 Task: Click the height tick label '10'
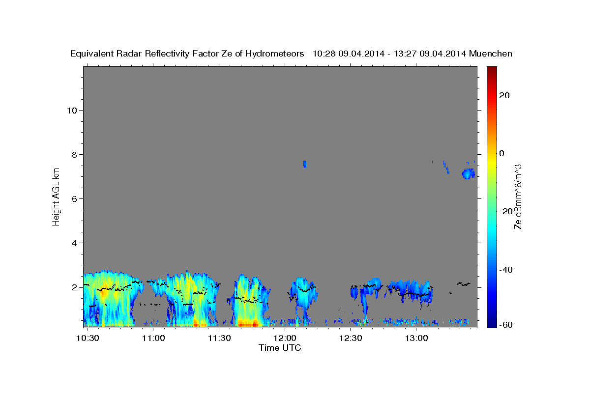(x=71, y=110)
